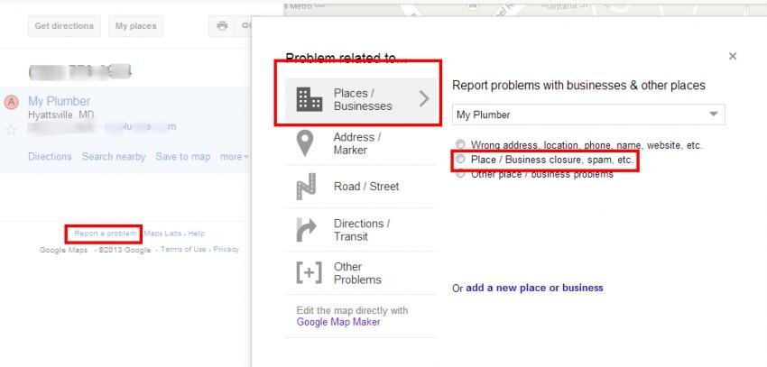Expand the more menu under My Plumber
Viewport: 767px width, 367px height.
[x=235, y=157]
